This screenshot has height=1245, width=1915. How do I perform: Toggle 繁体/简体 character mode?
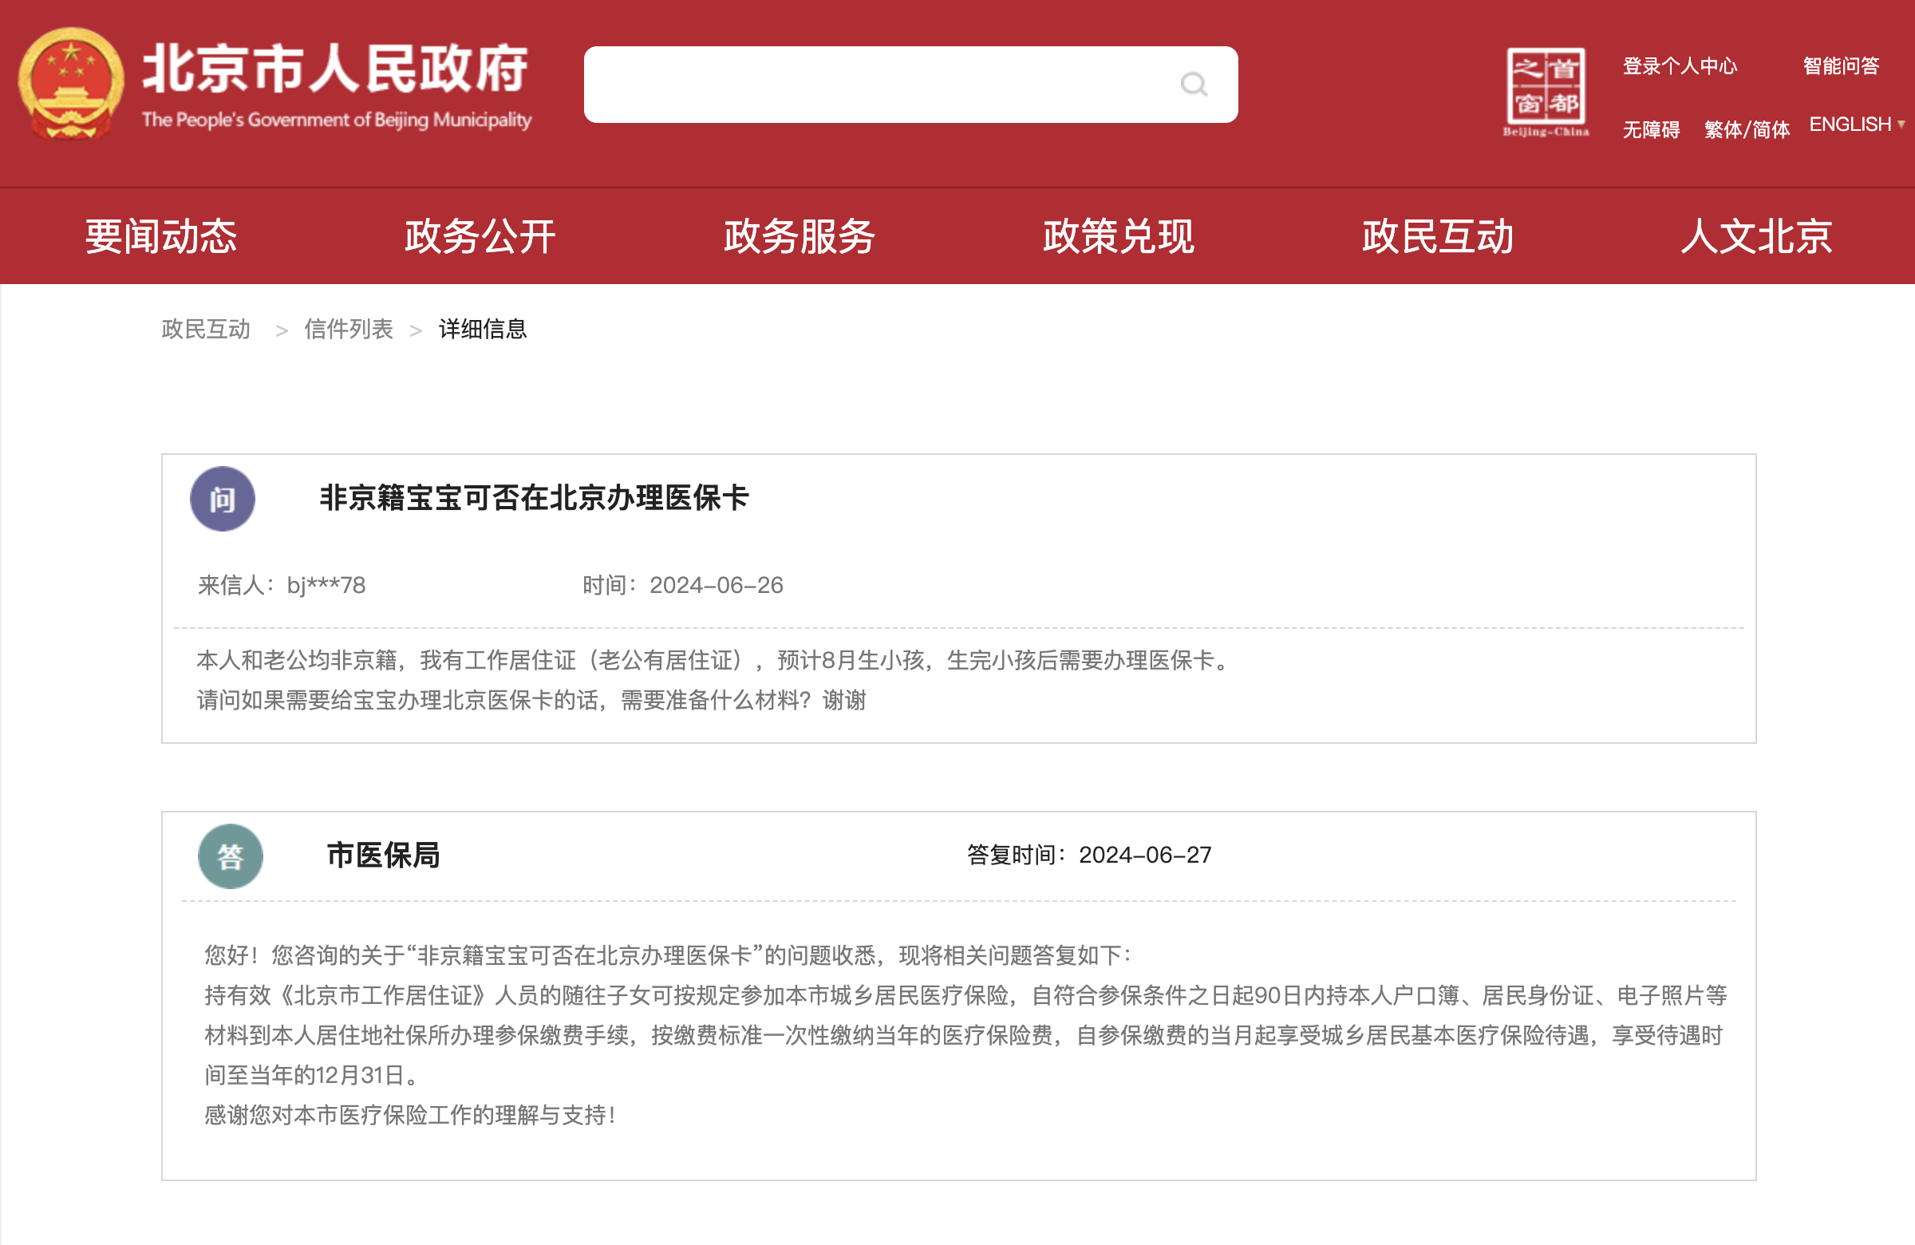pos(1746,128)
